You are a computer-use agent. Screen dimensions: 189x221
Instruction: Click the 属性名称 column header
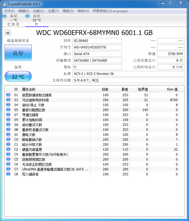pos(55,89)
